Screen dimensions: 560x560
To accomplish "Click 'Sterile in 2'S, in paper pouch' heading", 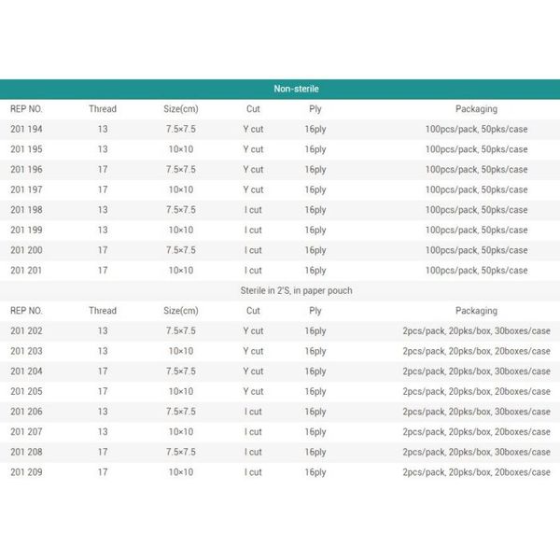I will 296,290.
